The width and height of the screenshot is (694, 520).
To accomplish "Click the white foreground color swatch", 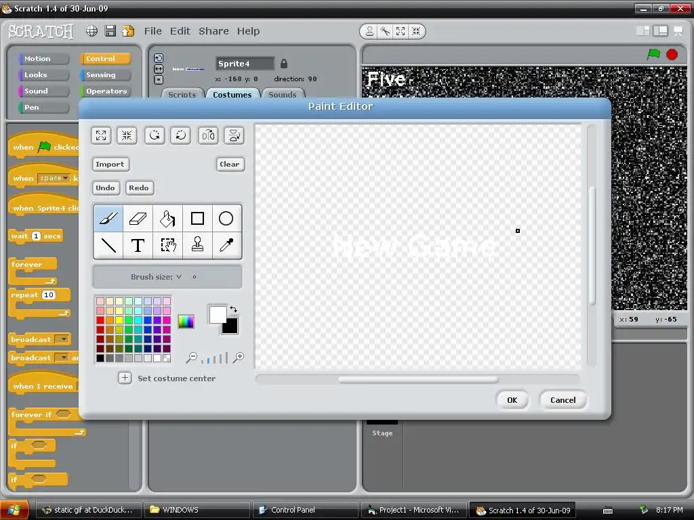I will tap(216, 313).
